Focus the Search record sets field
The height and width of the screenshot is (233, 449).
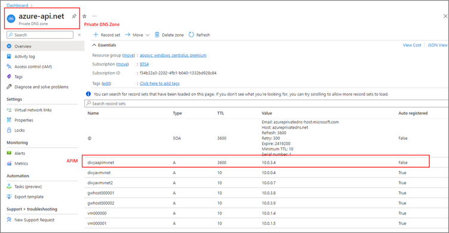pos(266,104)
